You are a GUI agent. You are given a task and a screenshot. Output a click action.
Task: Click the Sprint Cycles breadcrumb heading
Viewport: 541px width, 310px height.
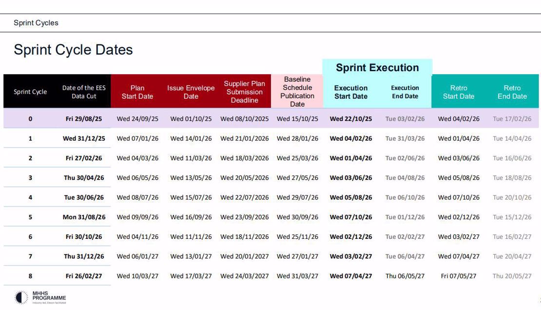[36, 23]
